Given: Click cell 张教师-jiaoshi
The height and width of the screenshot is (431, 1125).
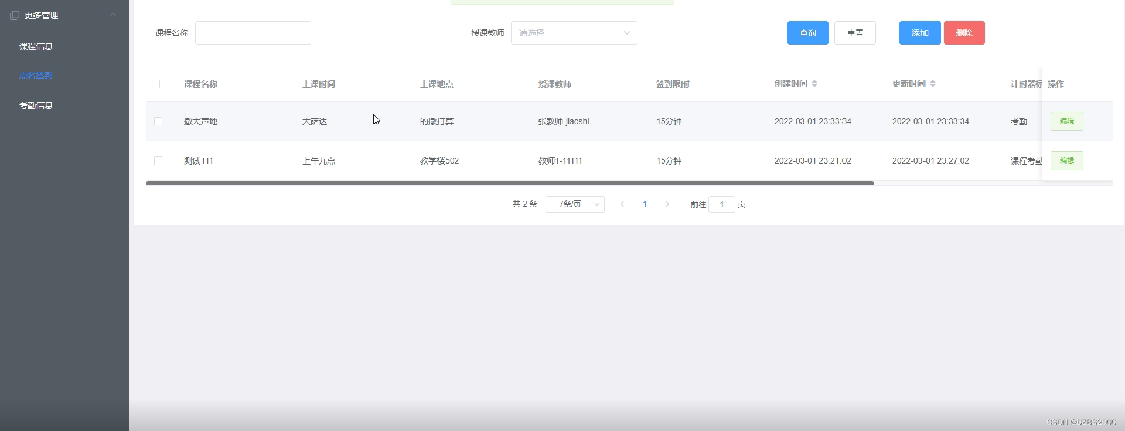Looking at the screenshot, I should [x=564, y=121].
